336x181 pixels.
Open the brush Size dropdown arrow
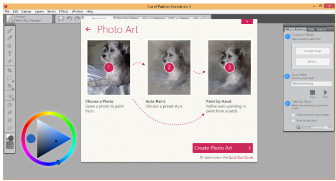(x=149, y=18)
